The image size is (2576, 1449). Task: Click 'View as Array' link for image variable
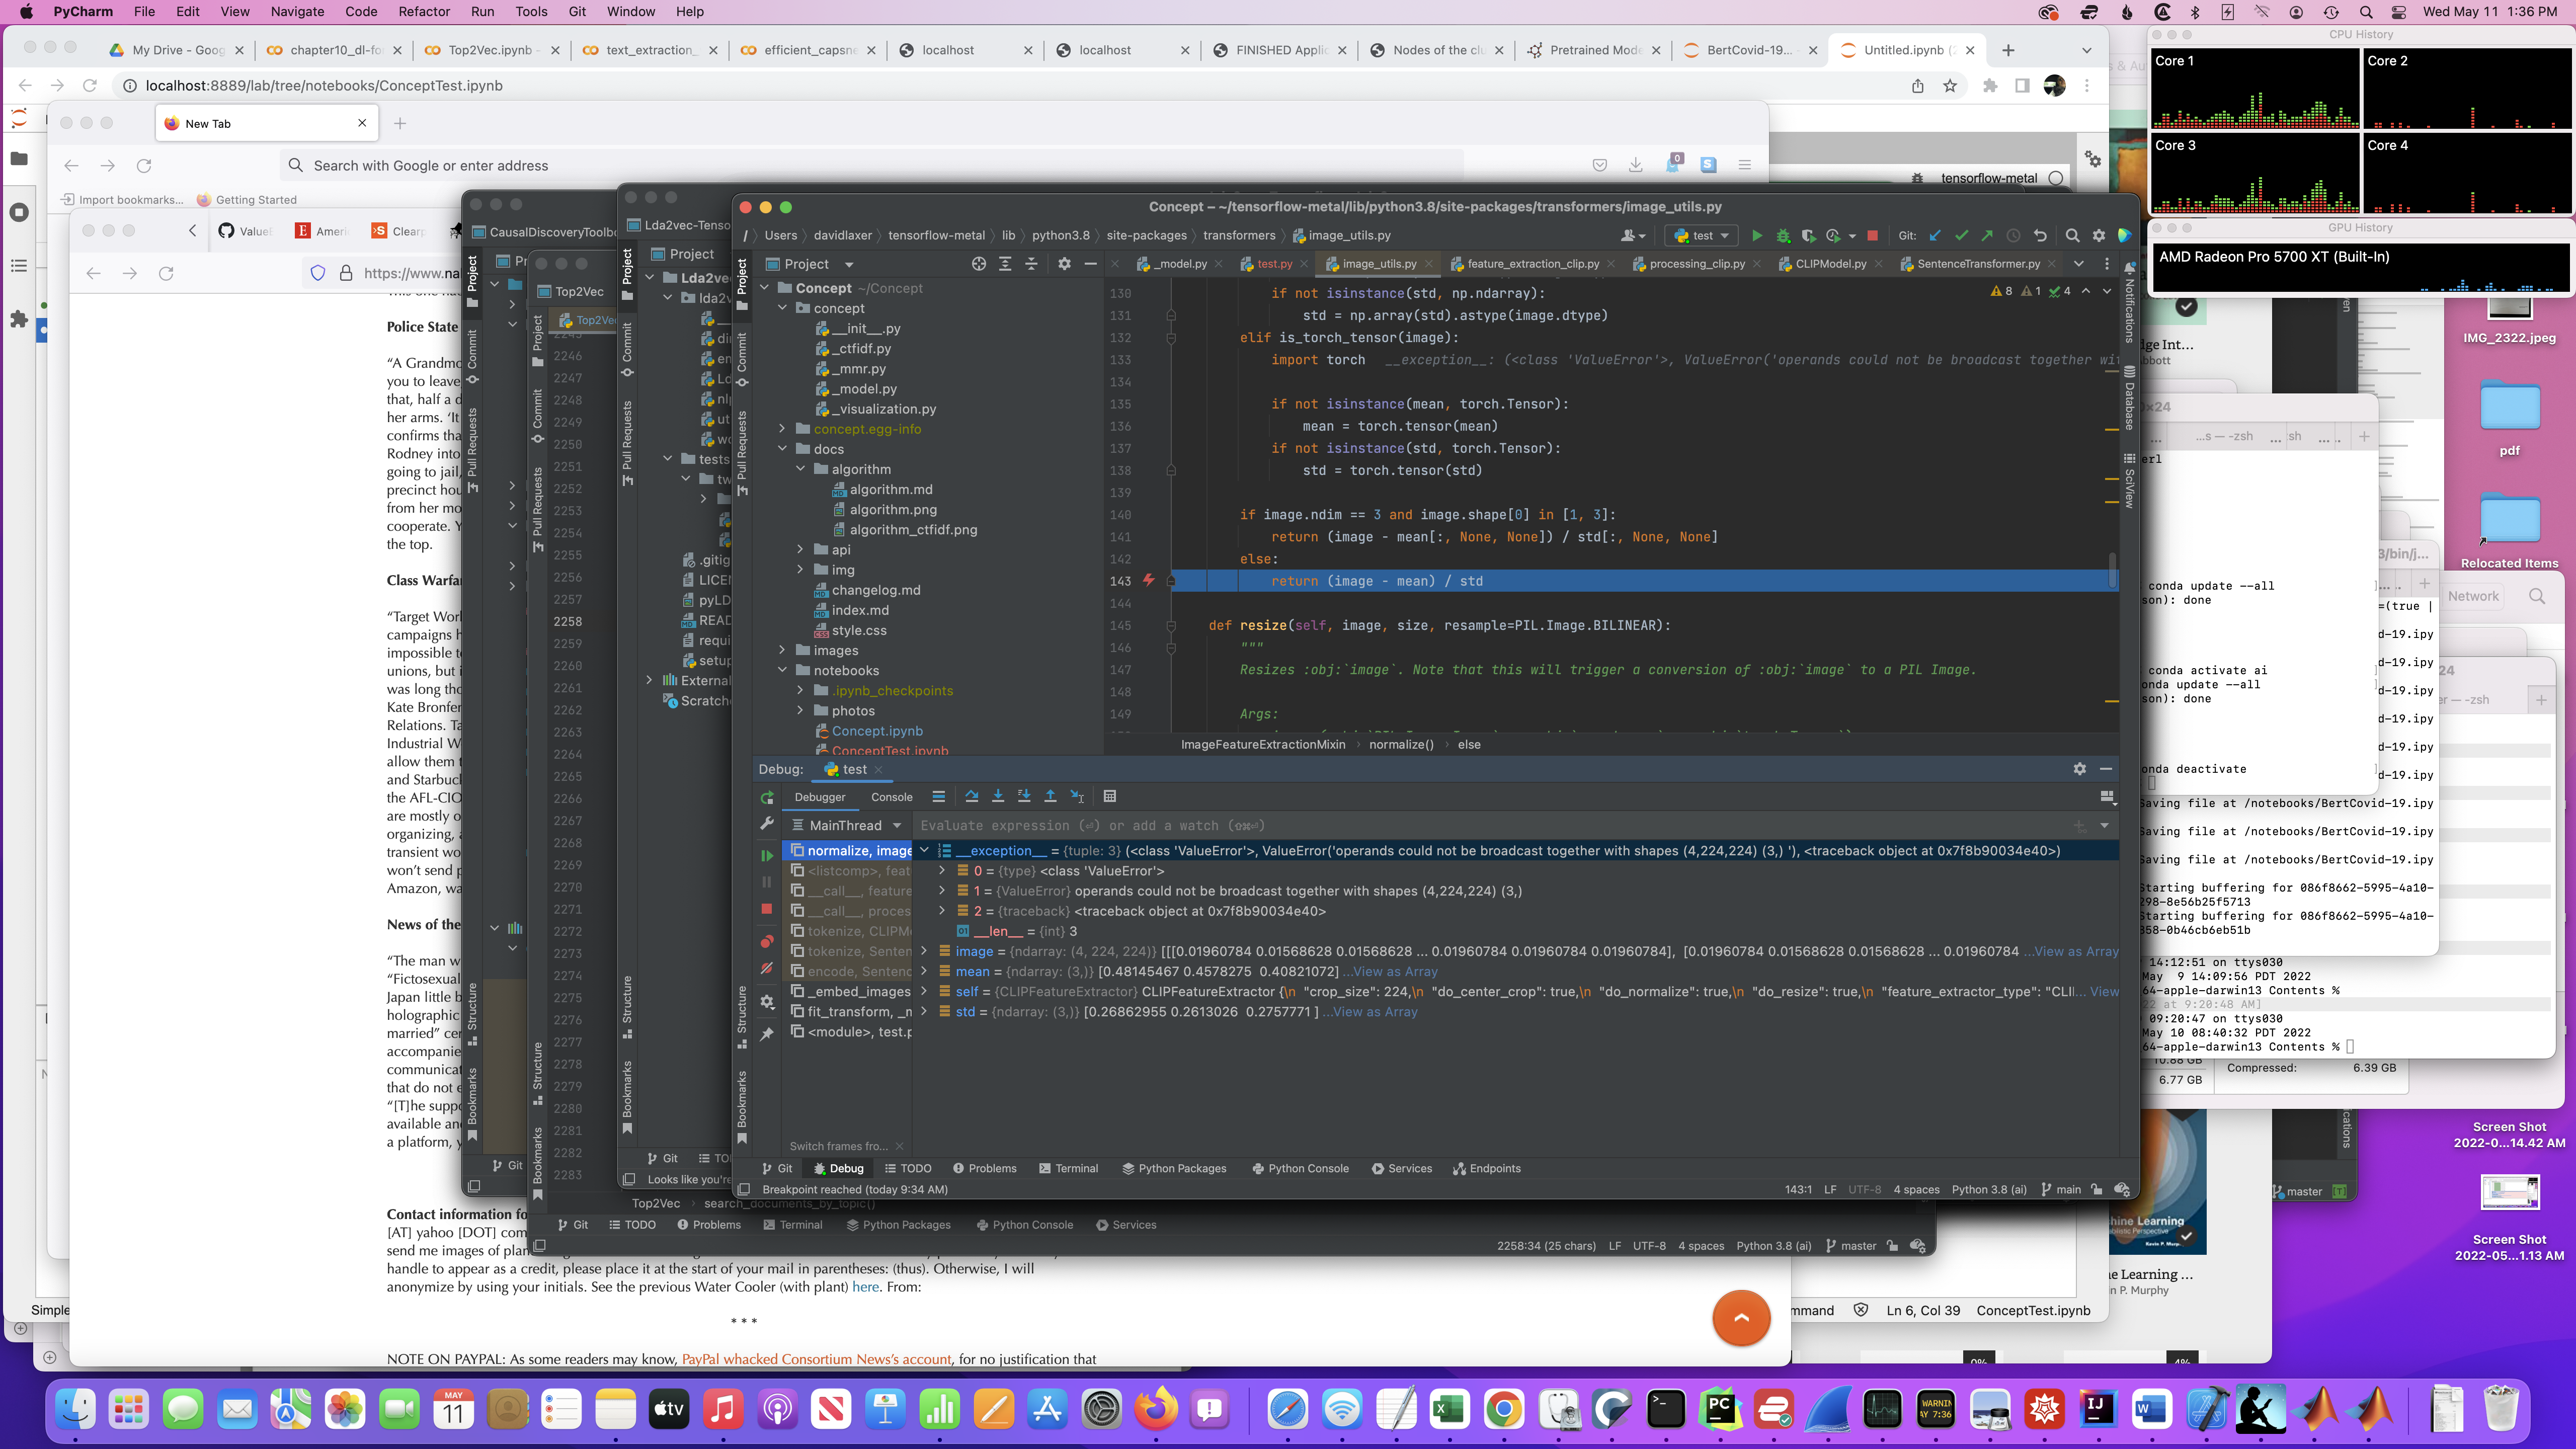[x=2076, y=952]
